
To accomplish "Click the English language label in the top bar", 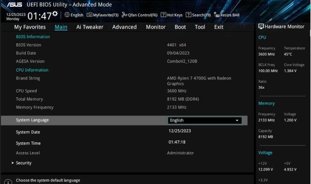I will point(77,15).
